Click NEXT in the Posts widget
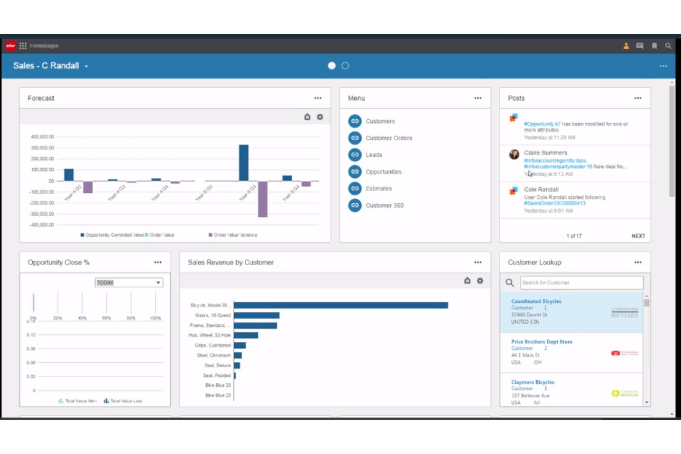This screenshot has height=454, width=681. (638, 236)
